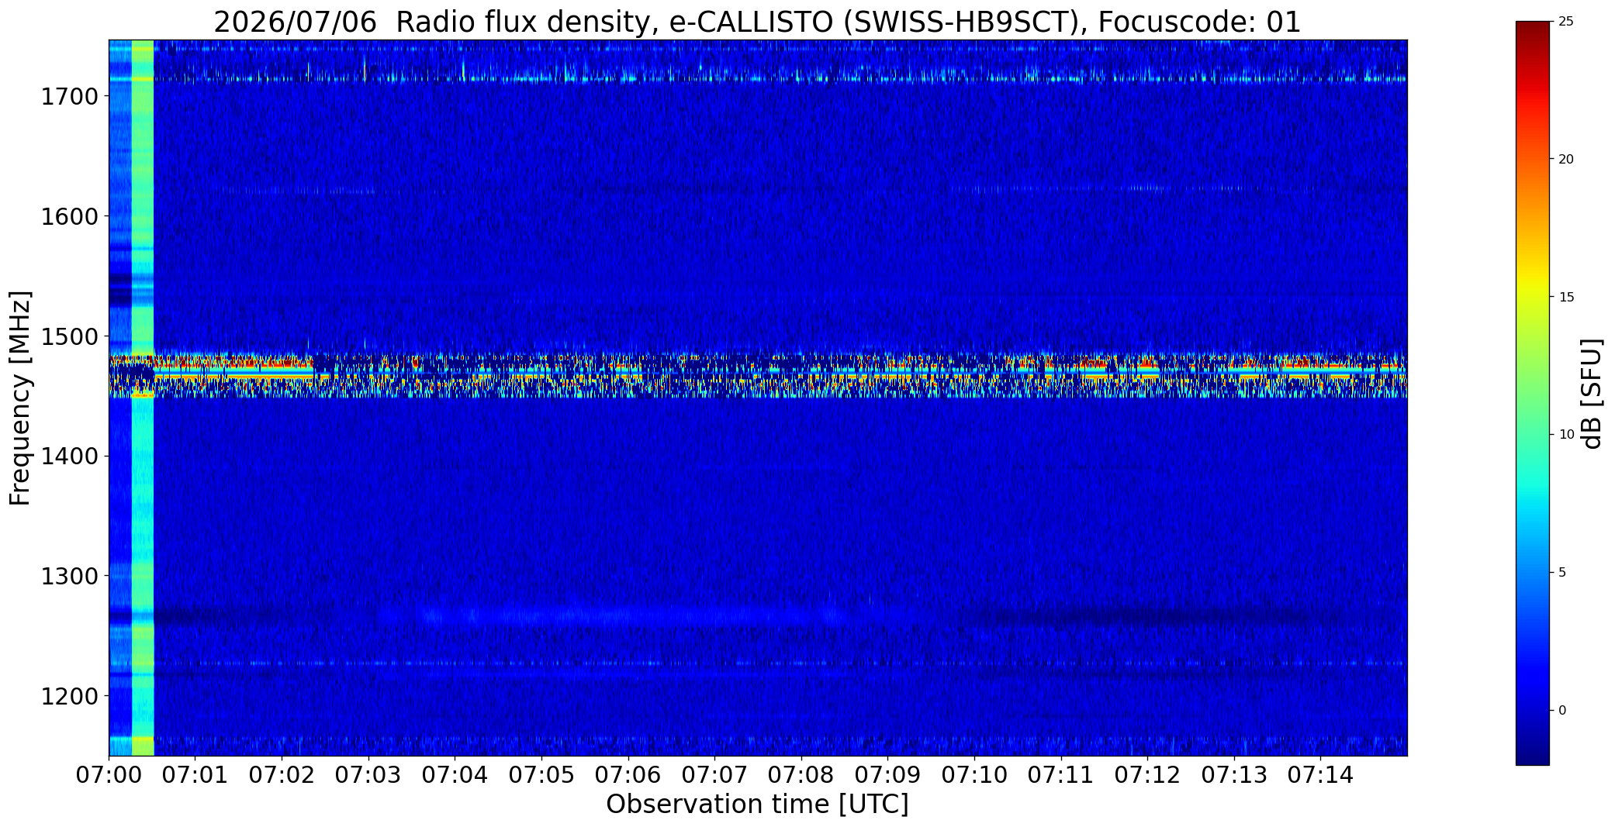This screenshot has height=827, width=1615.
Task: Click the 07:10 time axis label
Action: (973, 775)
